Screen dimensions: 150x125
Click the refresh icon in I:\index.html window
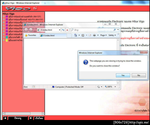[63, 30]
